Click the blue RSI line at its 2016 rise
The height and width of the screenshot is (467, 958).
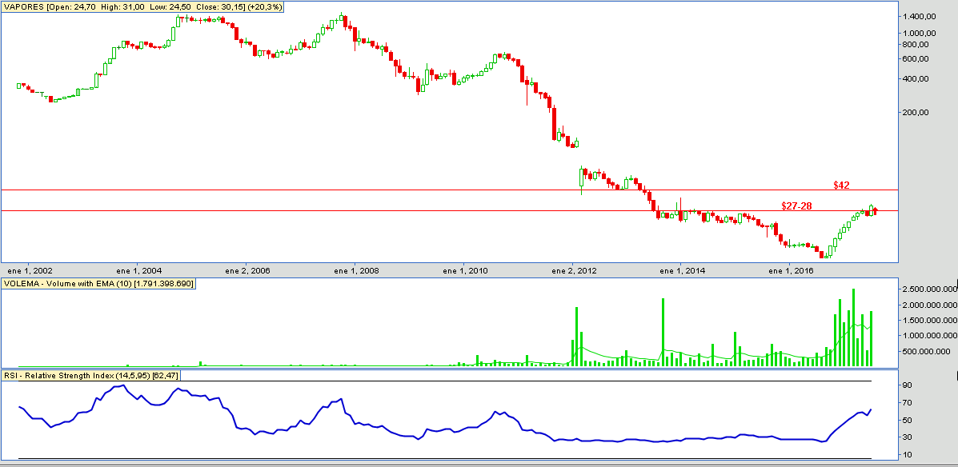coord(843,425)
